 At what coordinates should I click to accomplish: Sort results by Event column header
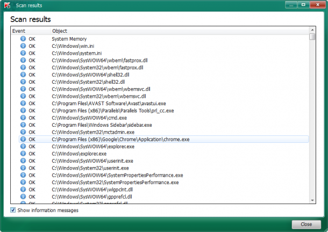(30, 31)
